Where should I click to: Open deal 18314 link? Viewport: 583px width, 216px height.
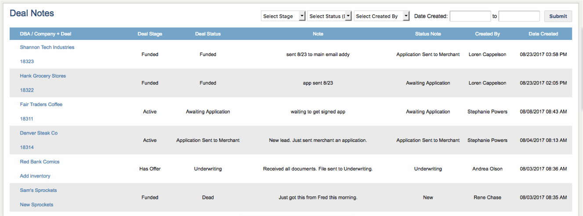27,147
